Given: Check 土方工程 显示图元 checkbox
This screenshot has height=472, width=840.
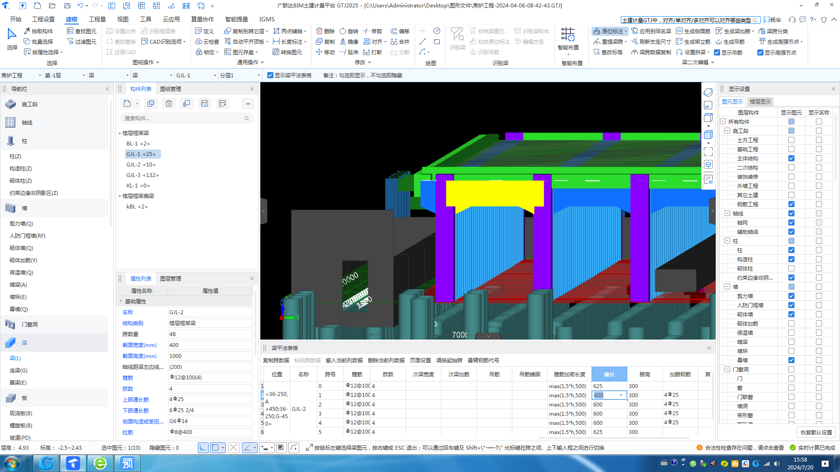Looking at the screenshot, I should click(x=791, y=140).
